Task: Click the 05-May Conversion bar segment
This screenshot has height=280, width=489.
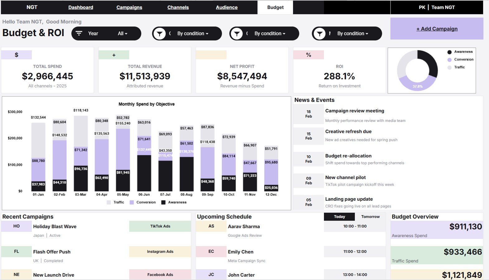Action: pyautogui.click(x=123, y=149)
